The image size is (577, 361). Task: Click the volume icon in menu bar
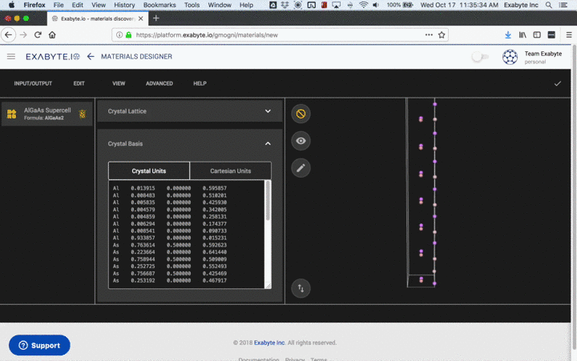point(376,5)
